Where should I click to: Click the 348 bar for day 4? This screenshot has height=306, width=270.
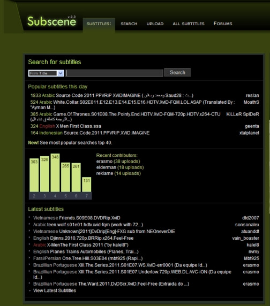tap(55, 173)
